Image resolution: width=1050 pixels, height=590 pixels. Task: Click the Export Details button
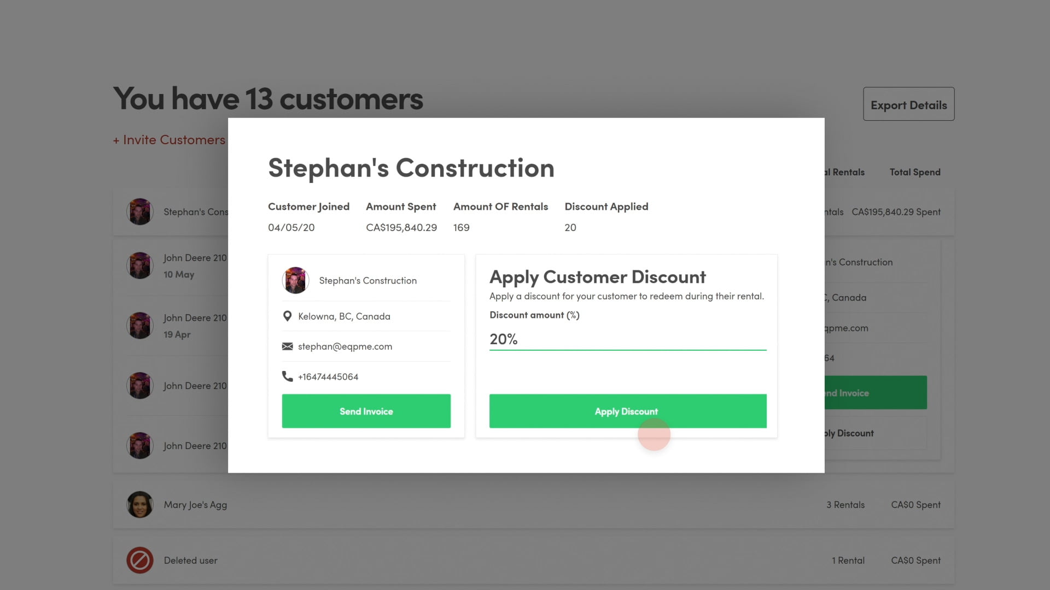click(x=908, y=104)
